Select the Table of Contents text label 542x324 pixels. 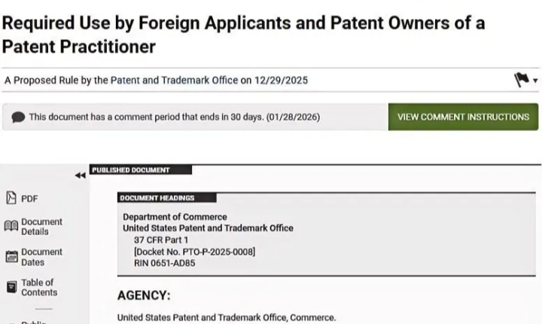coord(38,287)
